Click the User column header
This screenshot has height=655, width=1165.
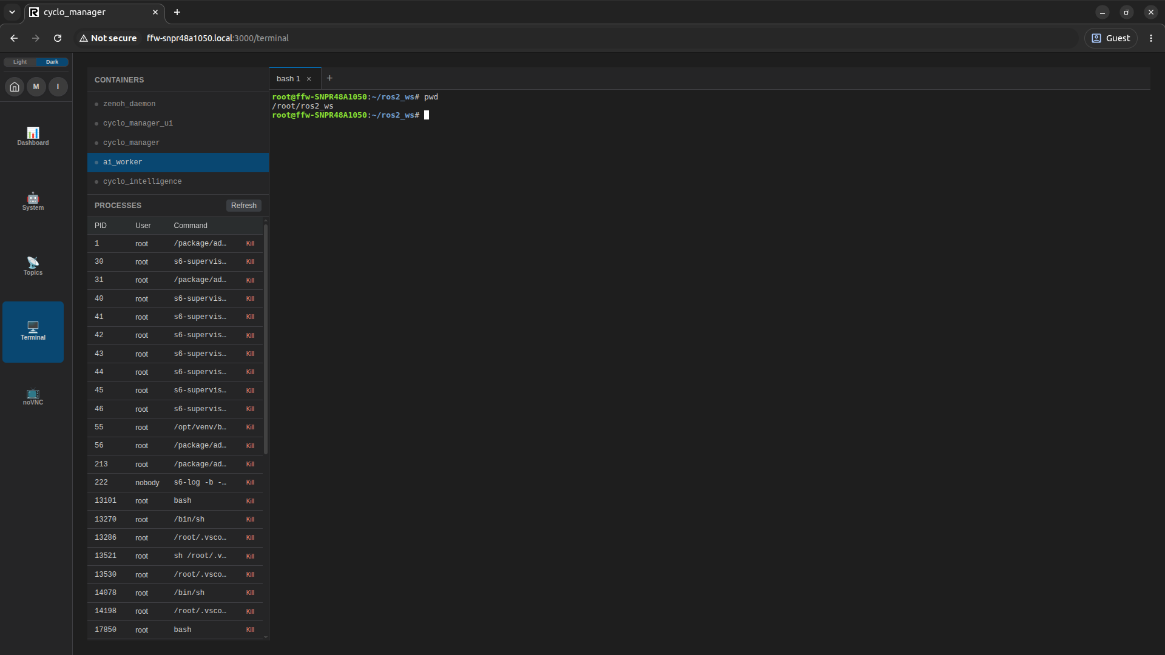pyautogui.click(x=143, y=226)
